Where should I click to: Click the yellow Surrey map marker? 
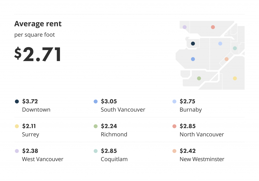[x=235, y=78]
